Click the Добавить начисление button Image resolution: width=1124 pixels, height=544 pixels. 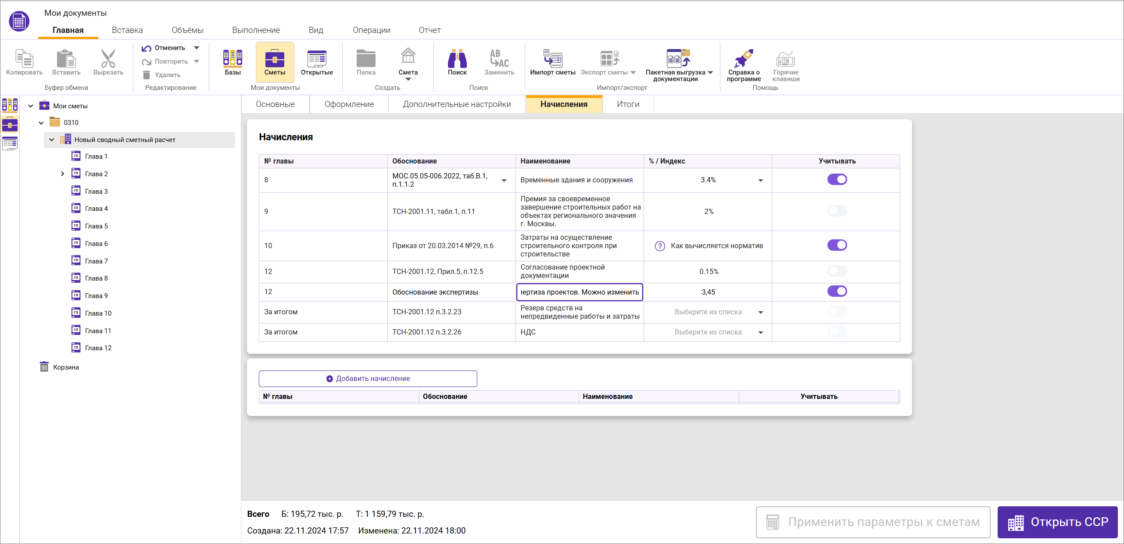point(368,378)
